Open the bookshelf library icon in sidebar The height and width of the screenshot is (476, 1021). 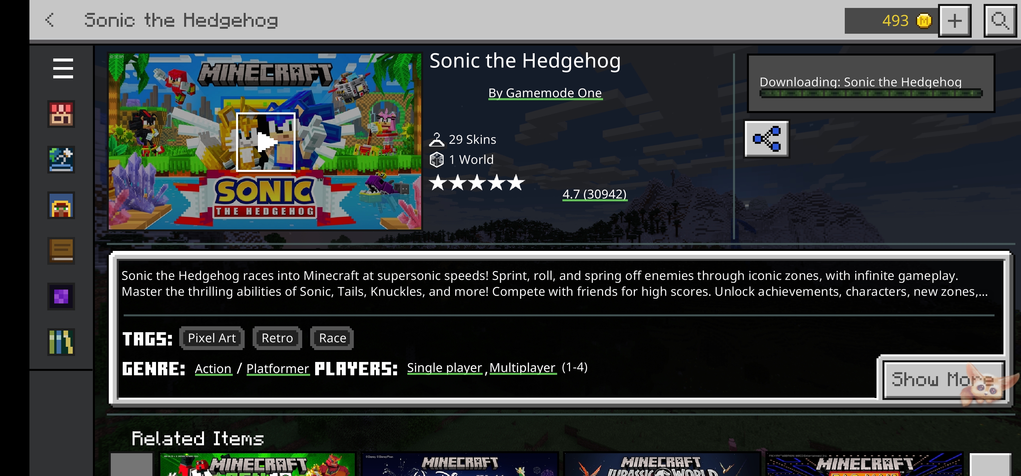coord(61,342)
